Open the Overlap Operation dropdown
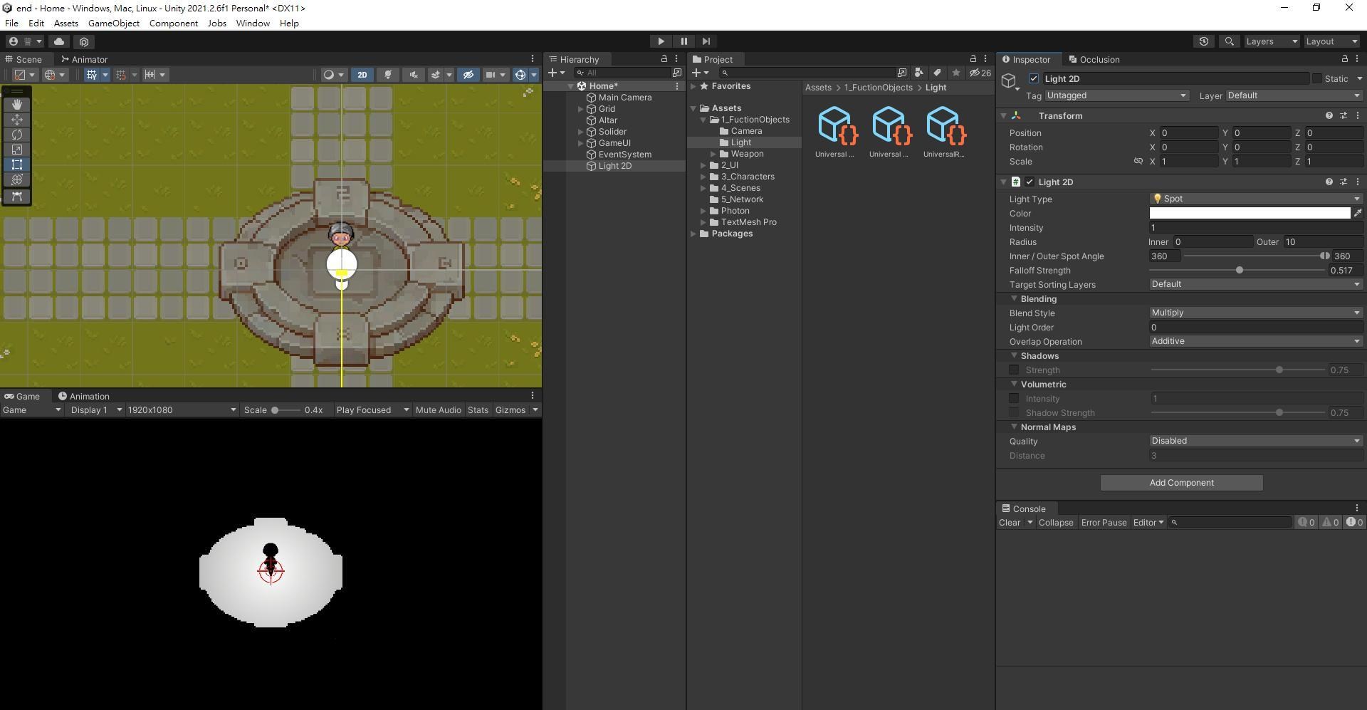This screenshot has height=710, width=1367. (1256, 341)
